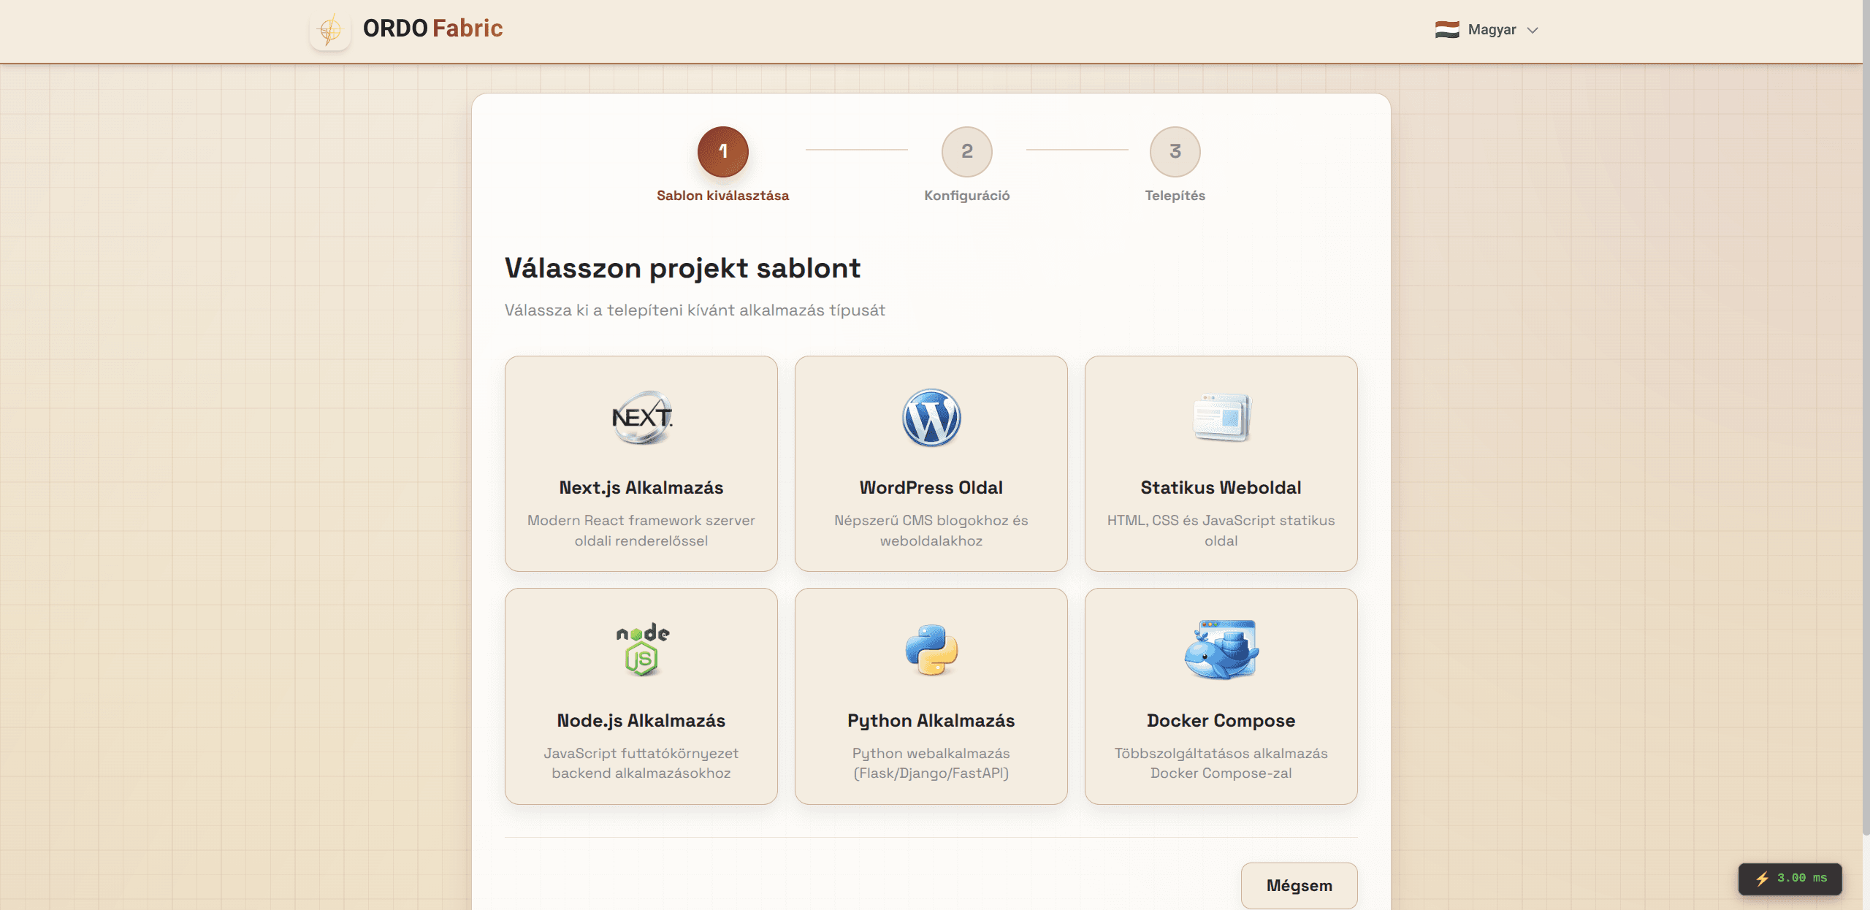Go to step 2 Konfiguráció
The width and height of the screenshot is (1870, 910).
click(x=966, y=152)
